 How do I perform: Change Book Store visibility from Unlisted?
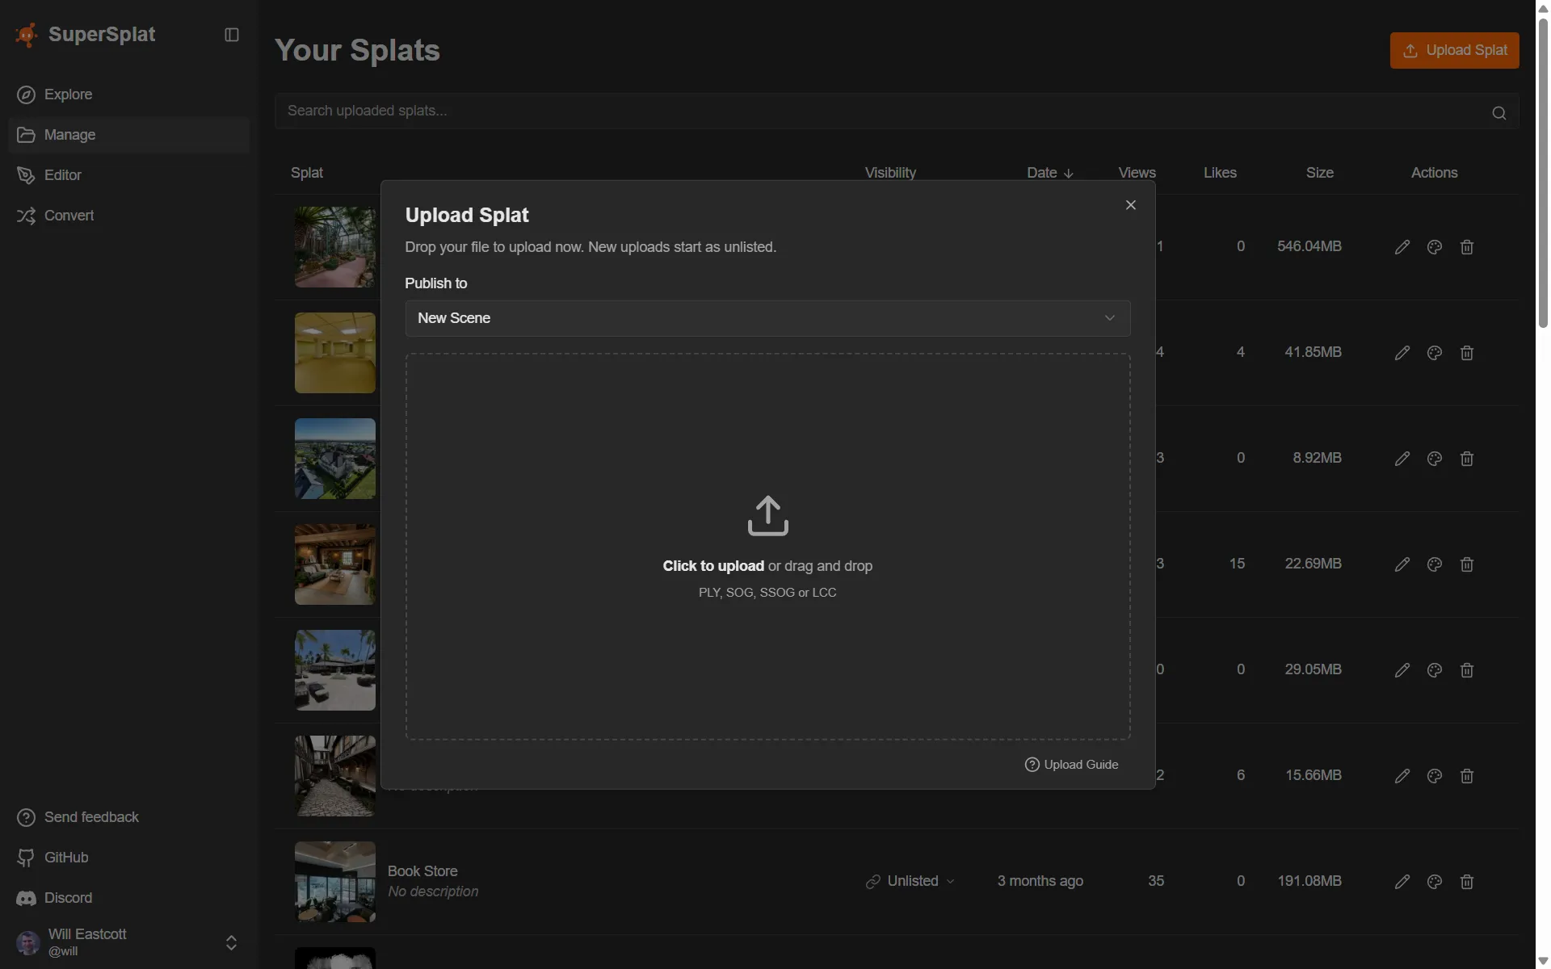point(910,881)
